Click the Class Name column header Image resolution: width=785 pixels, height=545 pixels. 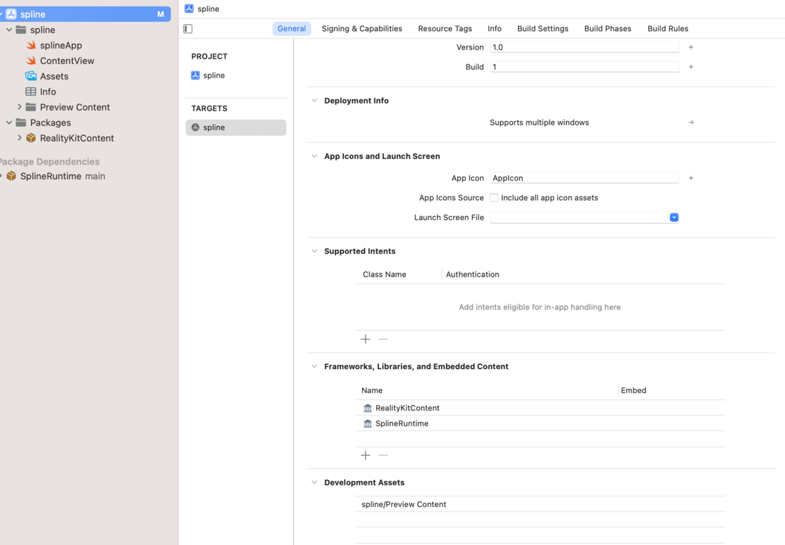pyautogui.click(x=385, y=274)
